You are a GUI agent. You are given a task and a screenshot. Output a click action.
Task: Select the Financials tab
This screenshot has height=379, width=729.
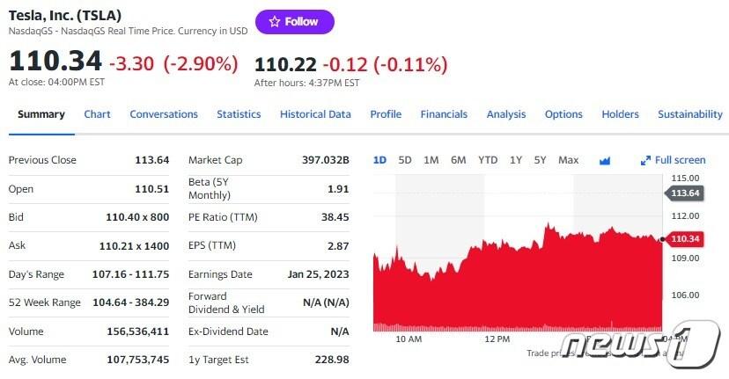(444, 114)
